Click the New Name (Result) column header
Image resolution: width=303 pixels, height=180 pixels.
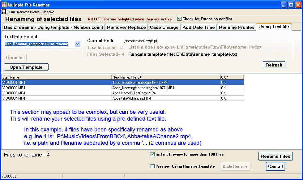pyautogui.click(x=166, y=77)
